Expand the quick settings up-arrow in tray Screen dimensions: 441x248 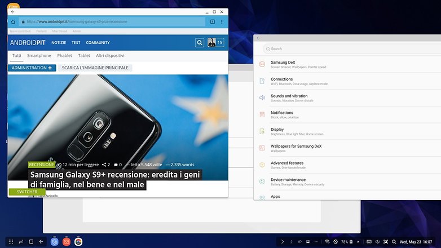(x=358, y=242)
